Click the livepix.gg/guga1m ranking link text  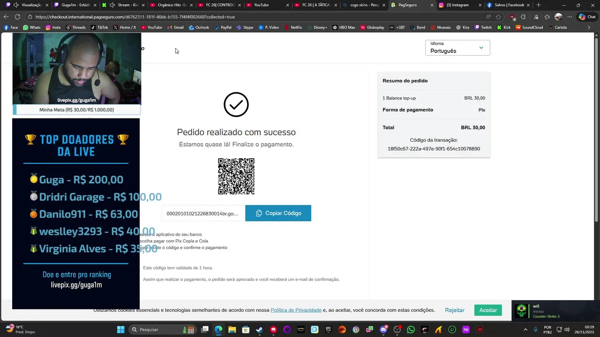point(76,285)
